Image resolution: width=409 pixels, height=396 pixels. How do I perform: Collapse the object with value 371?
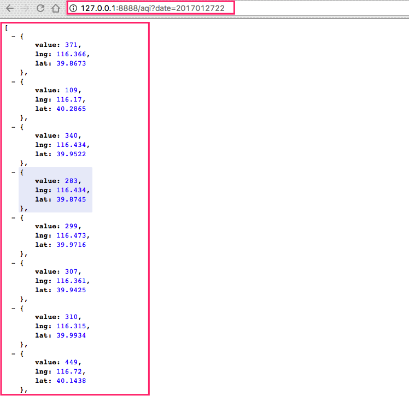click(13, 37)
